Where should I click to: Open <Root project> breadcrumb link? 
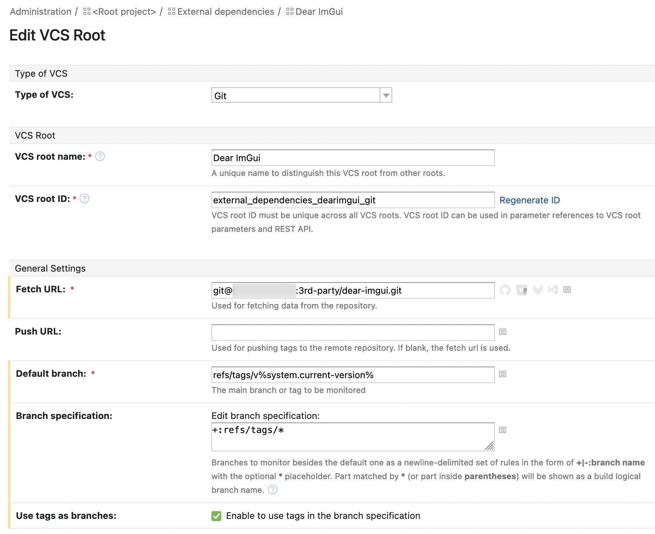click(x=124, y=12)
